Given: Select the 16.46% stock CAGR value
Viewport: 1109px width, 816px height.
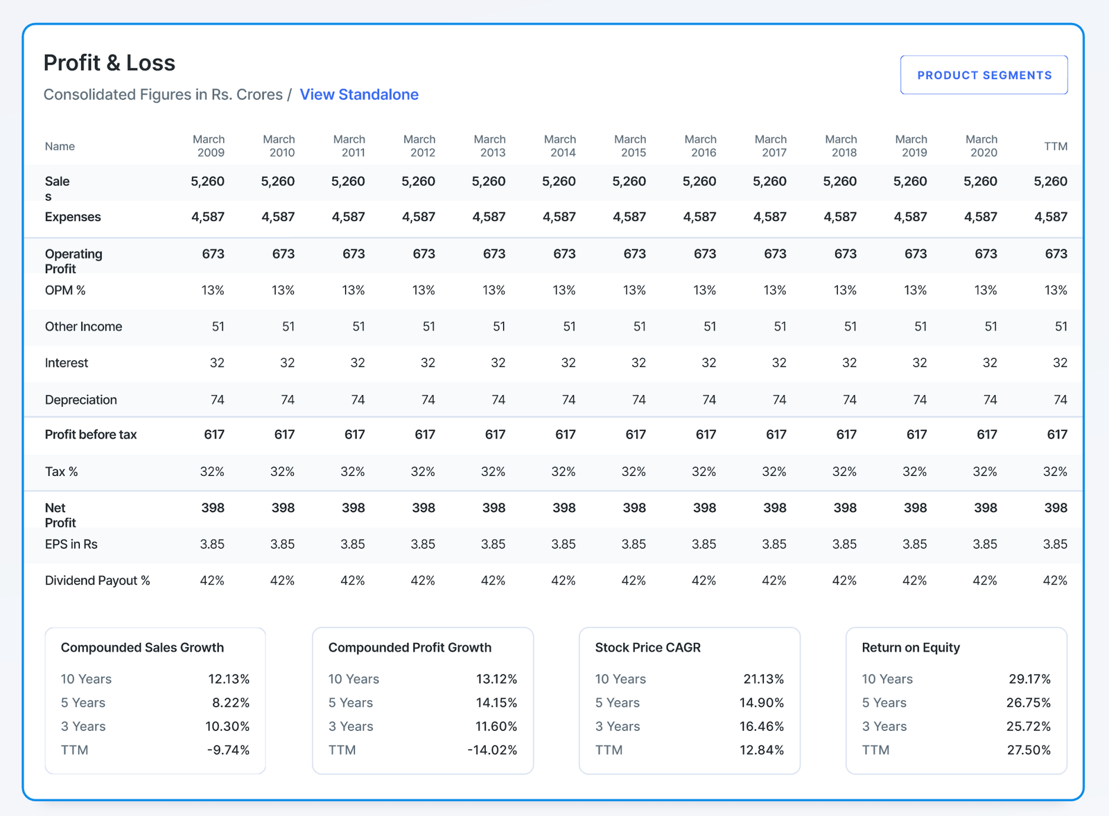Looking at the screenshot, I should (762, 726).
